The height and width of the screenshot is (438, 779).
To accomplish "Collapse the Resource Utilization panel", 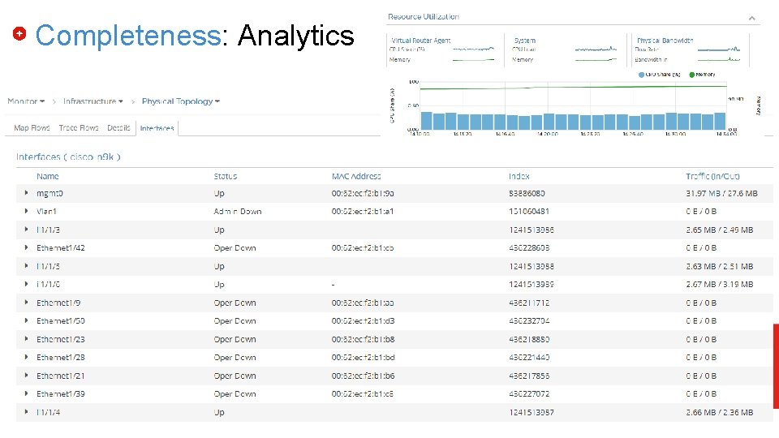I will coord(751,19).
